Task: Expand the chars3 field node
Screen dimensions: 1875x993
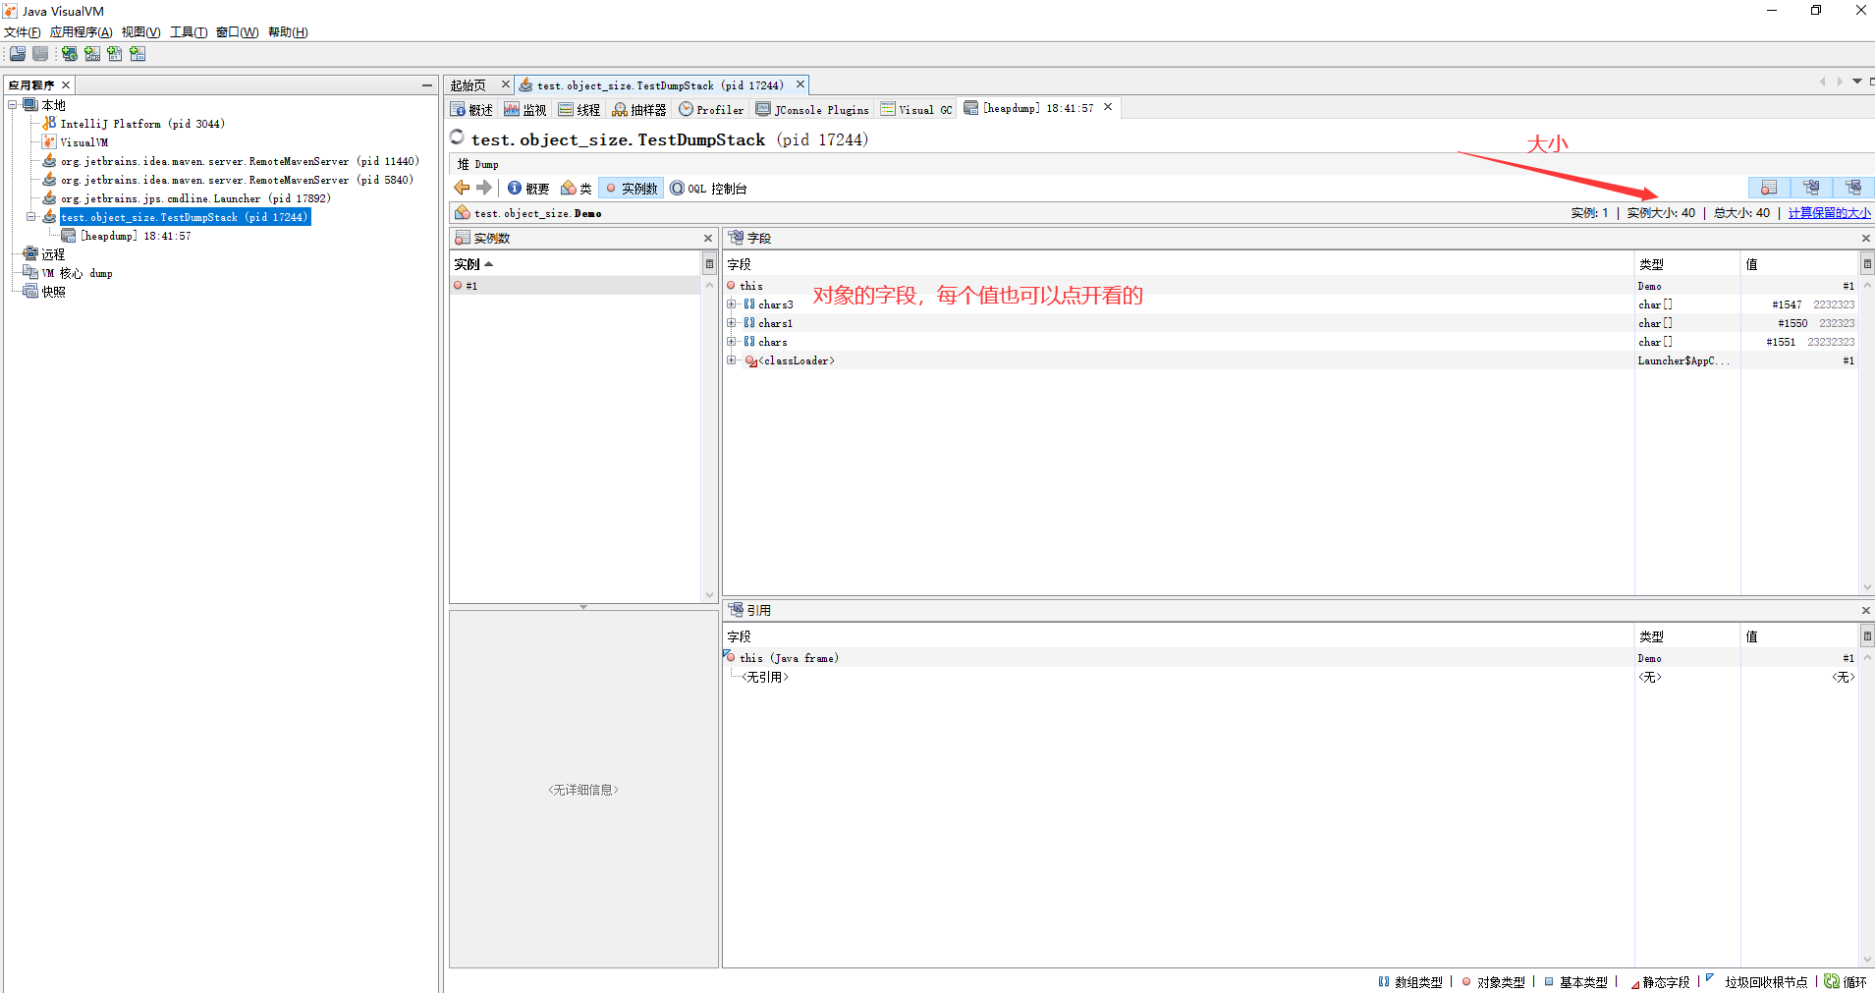Action: click(x=731, y=304)
